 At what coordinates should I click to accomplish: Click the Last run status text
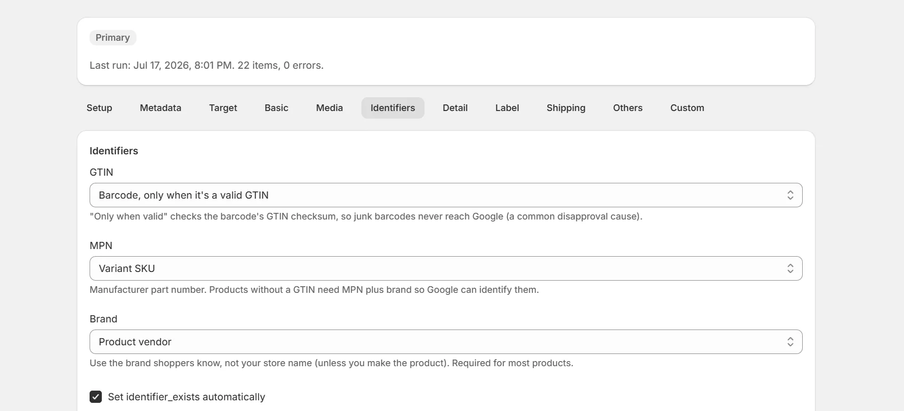(207, 65)
